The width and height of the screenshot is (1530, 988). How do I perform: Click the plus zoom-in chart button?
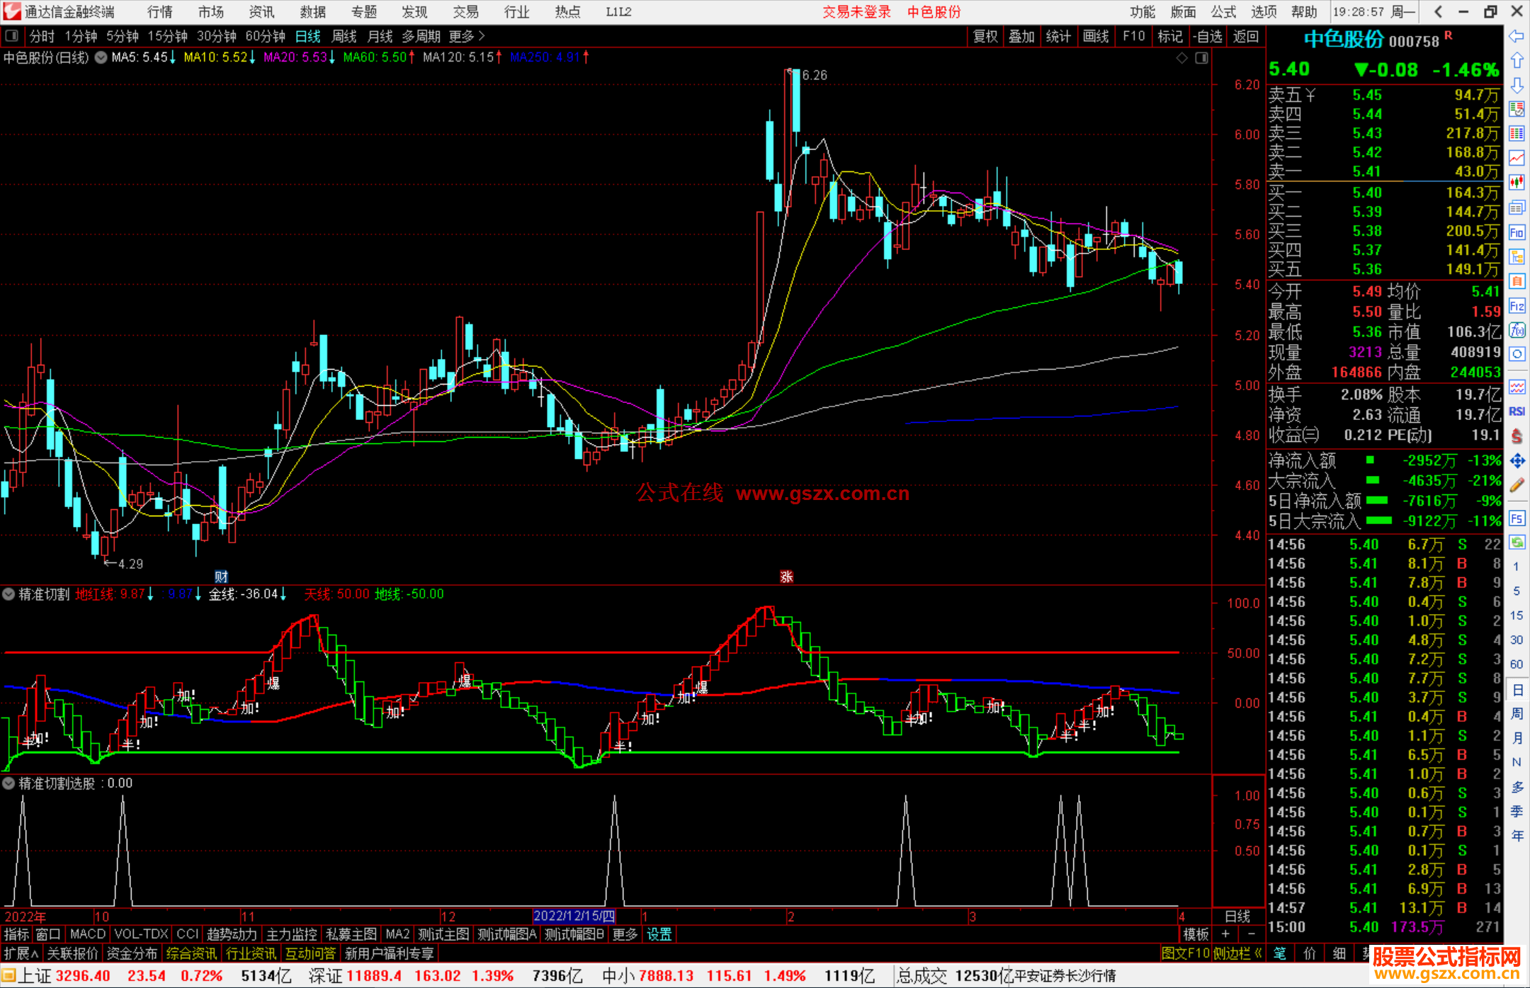1225,934
